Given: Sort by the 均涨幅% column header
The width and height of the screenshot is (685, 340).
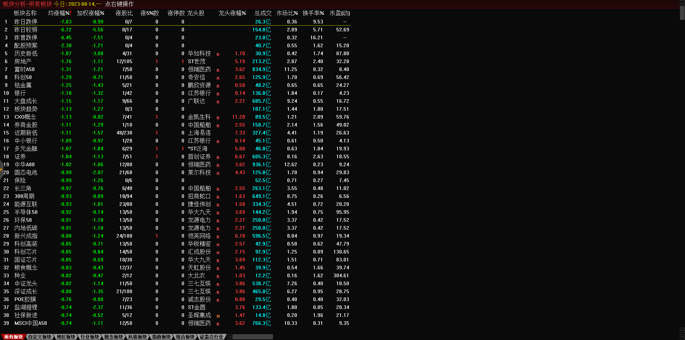Looking at the screenshot, I should (60, 13).
